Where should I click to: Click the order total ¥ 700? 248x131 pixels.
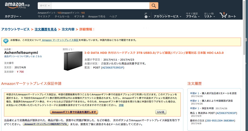[20, 72]
